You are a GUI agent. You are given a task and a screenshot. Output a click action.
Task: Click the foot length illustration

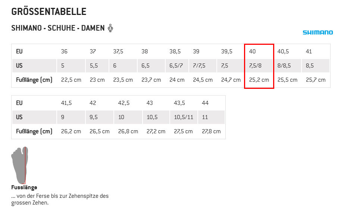click(x=20, y=165)
